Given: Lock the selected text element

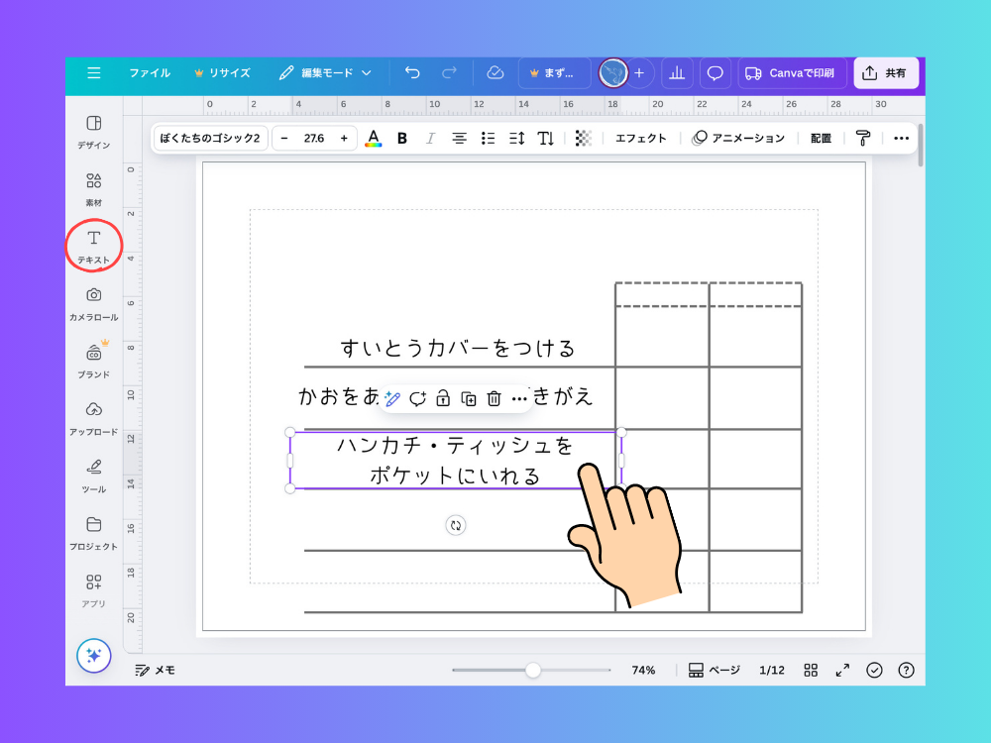Looking at the screenshot, I should point(442,398).
